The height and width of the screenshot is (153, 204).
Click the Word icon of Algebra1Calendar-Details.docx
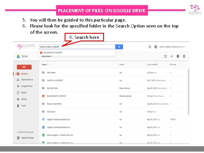43,120
